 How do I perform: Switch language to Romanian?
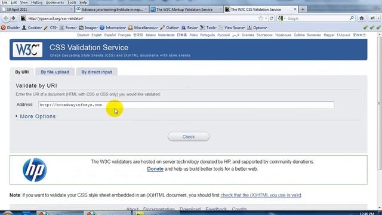[314, 35]
